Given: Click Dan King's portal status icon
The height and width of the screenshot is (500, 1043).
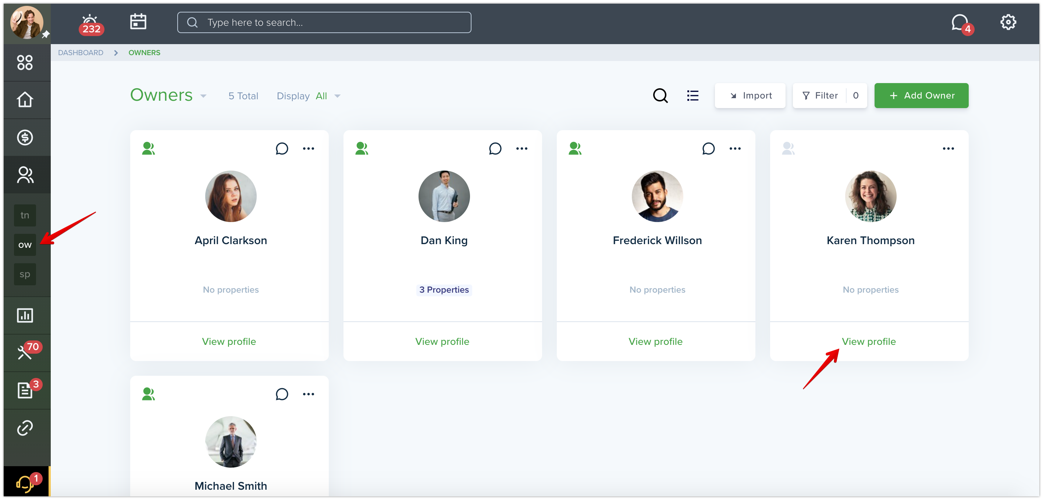Looking at the screenshot, I should 362,149.
